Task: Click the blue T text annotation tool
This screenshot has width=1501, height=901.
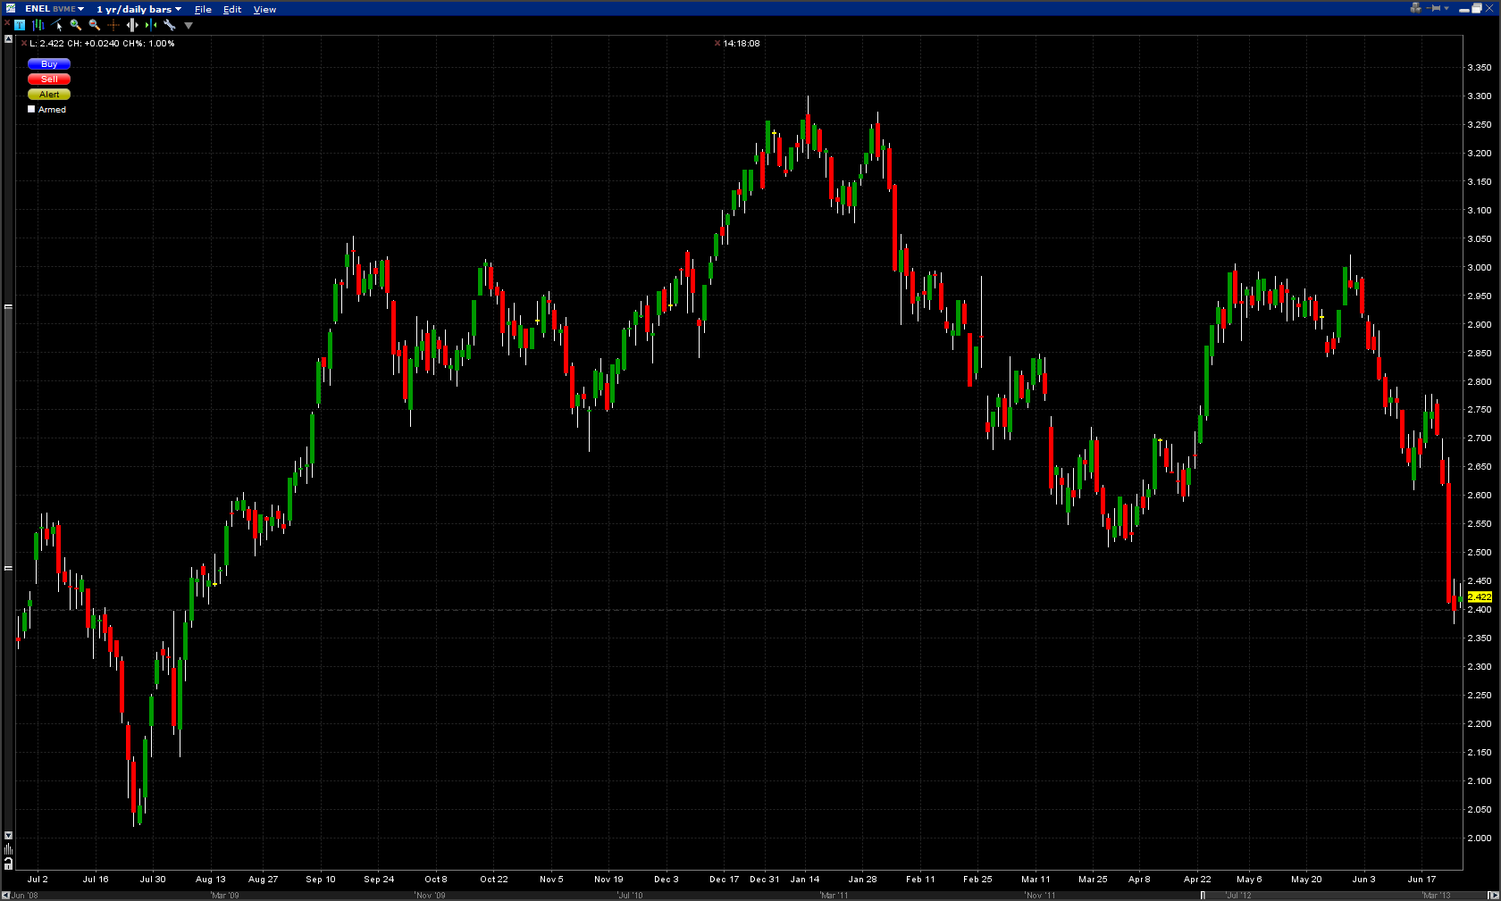Action: pos(20,25)
